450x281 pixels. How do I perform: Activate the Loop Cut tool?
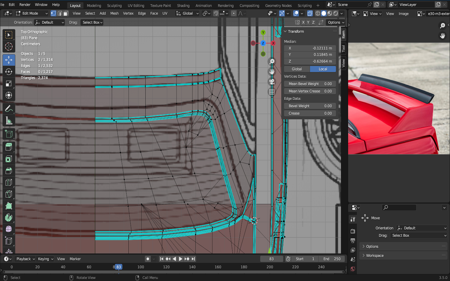(9, 182)
